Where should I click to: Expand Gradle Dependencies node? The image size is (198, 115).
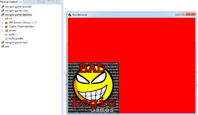[3, 27]
